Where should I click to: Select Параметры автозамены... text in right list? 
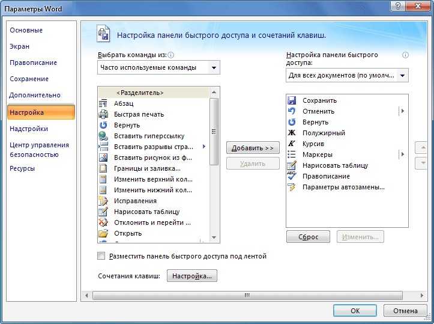343,187
